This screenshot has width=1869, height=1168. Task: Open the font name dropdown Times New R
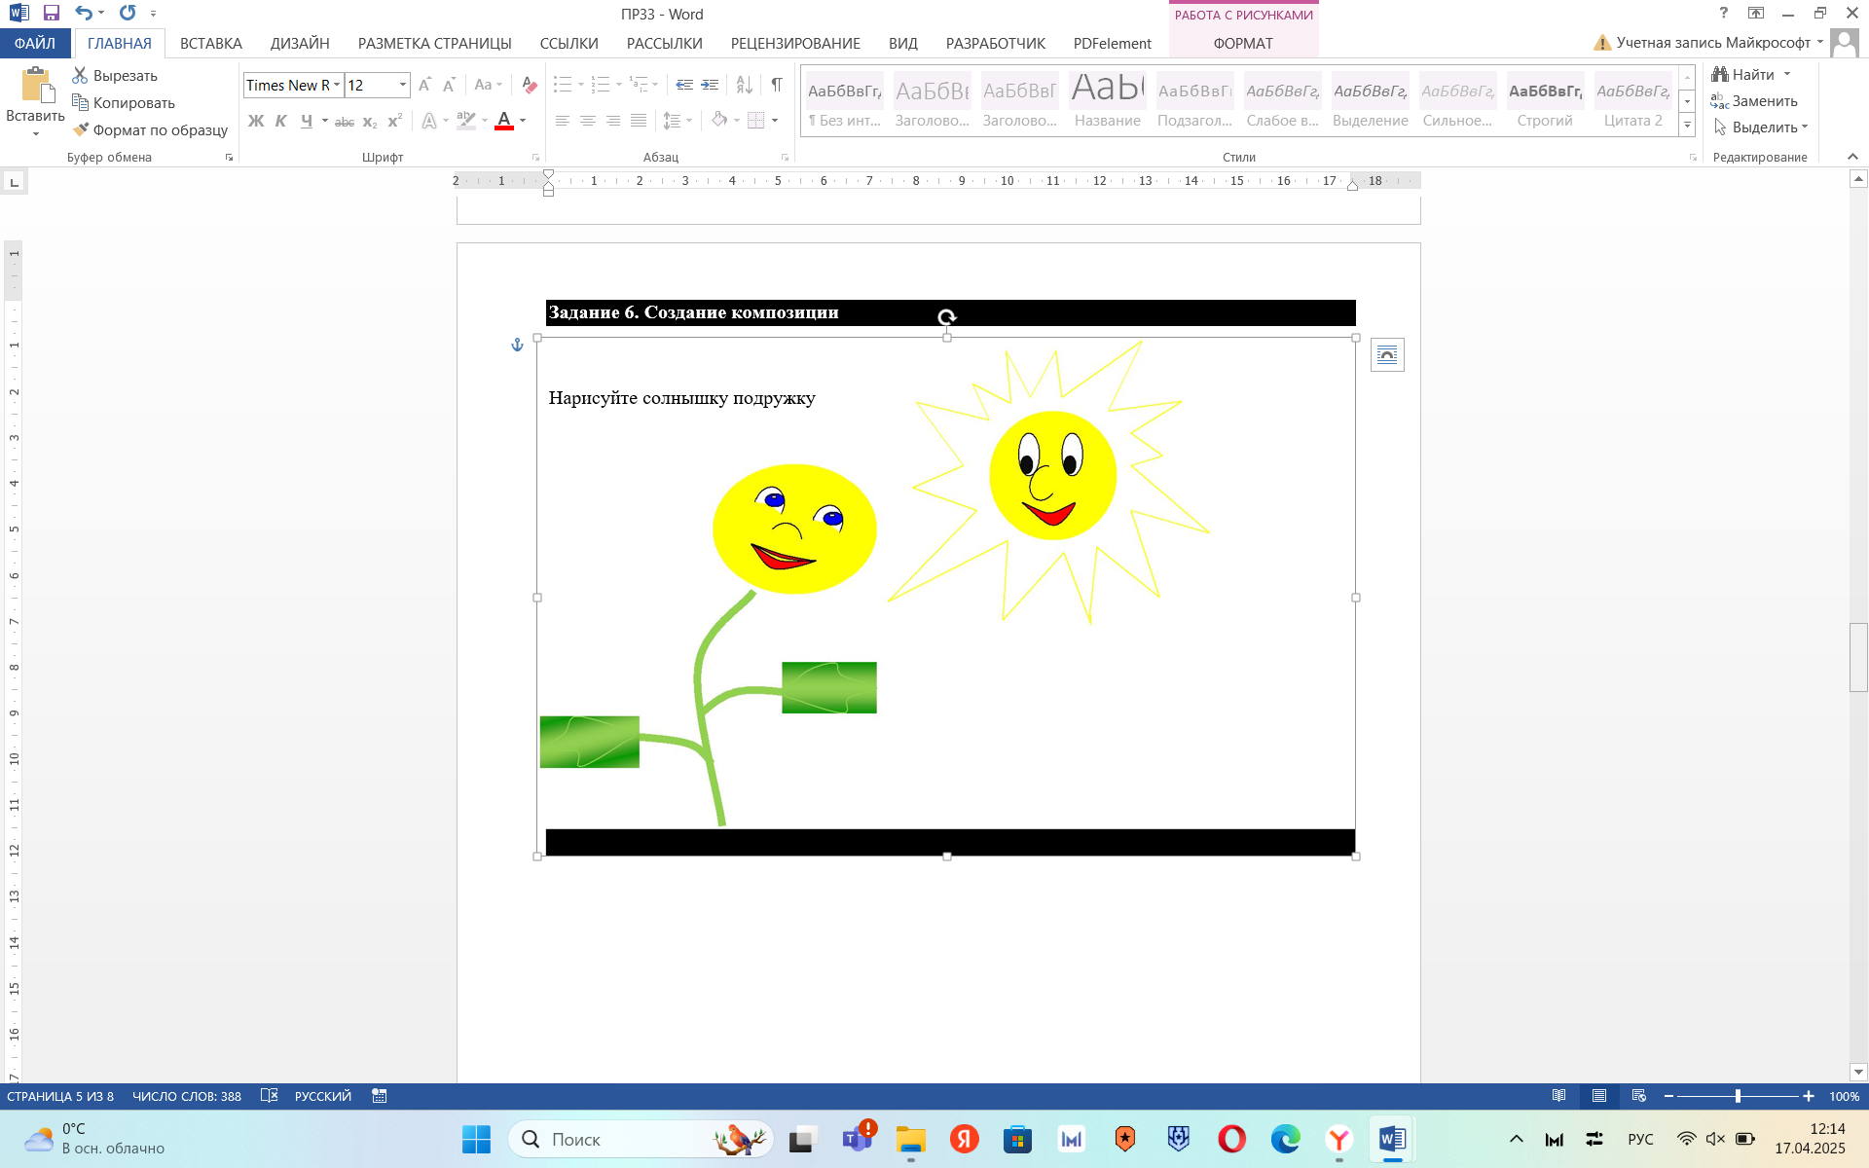tap(337, 85)
